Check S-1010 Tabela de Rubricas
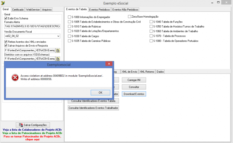Screen dimensions: 233x143 pyautogui.click(x=69, y=27)
